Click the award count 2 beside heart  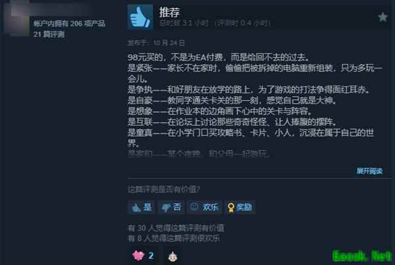tap(151, 256)
